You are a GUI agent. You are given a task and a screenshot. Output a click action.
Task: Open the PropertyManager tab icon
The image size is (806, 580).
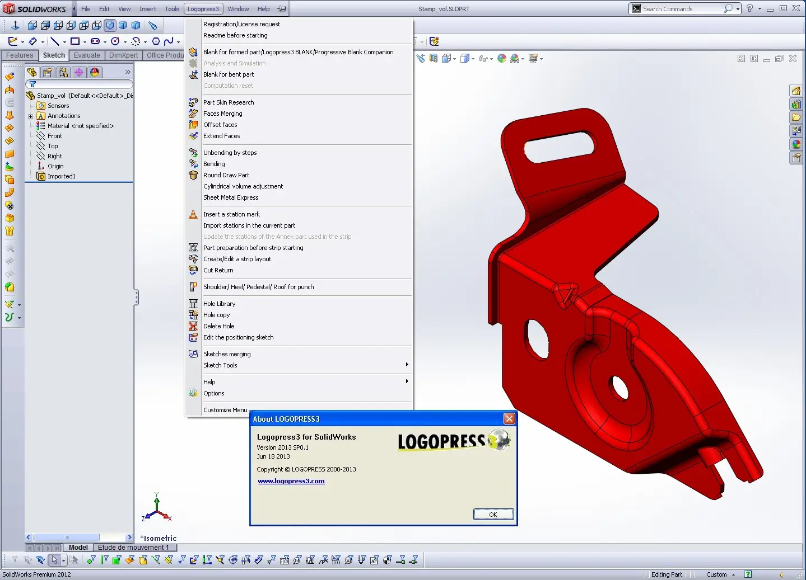[48, 72]
